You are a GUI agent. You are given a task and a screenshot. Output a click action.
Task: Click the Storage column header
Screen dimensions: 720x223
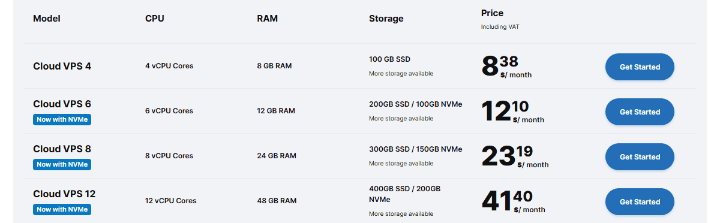[386, 19]
